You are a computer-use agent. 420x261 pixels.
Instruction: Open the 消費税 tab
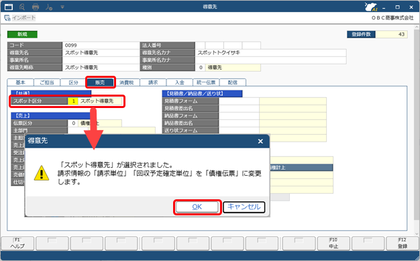tap(126, 83)
